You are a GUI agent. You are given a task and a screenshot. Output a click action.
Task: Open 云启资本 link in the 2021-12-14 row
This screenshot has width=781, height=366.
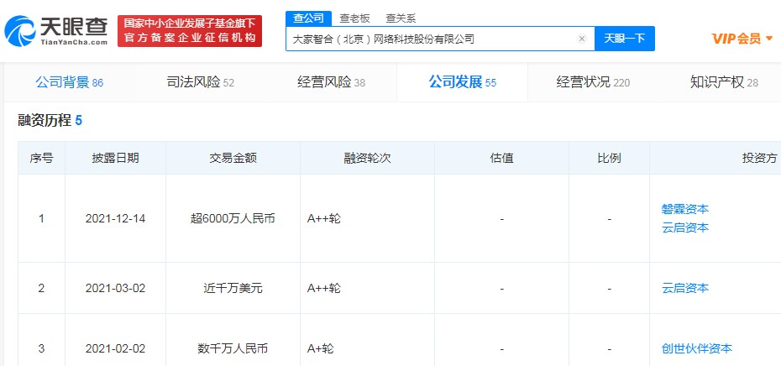pos(685,228)
